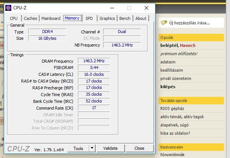Open the Mainboard tab

pos(51,18)
